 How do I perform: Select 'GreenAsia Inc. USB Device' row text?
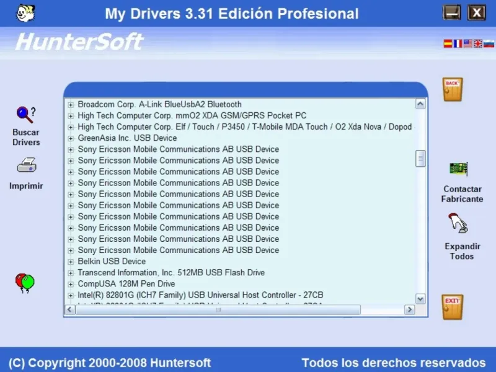[127, 138]
